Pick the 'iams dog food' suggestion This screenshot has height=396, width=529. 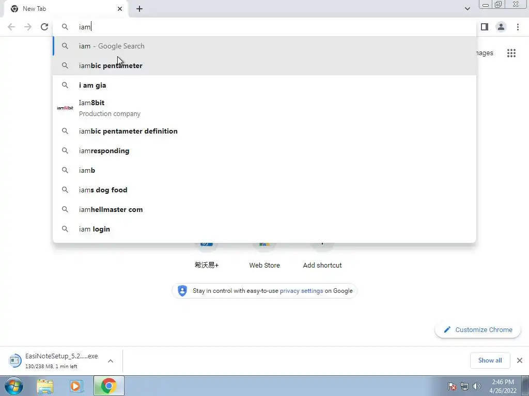264,190
